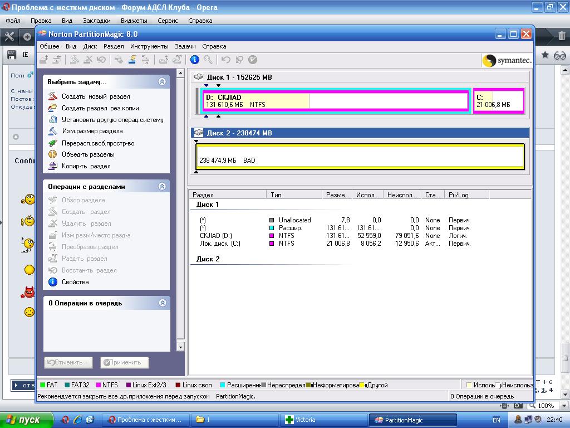The height and width of the screenshot is (428, 570).
Task: Collapse the 'Операции в очередь' panel
Action: click(162, 303)
